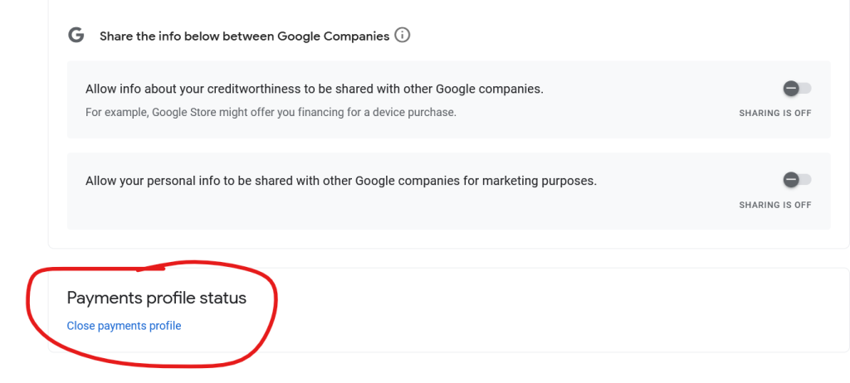Click the minus knob on marketing switch
850x383 pixels.
pos(791,180)
